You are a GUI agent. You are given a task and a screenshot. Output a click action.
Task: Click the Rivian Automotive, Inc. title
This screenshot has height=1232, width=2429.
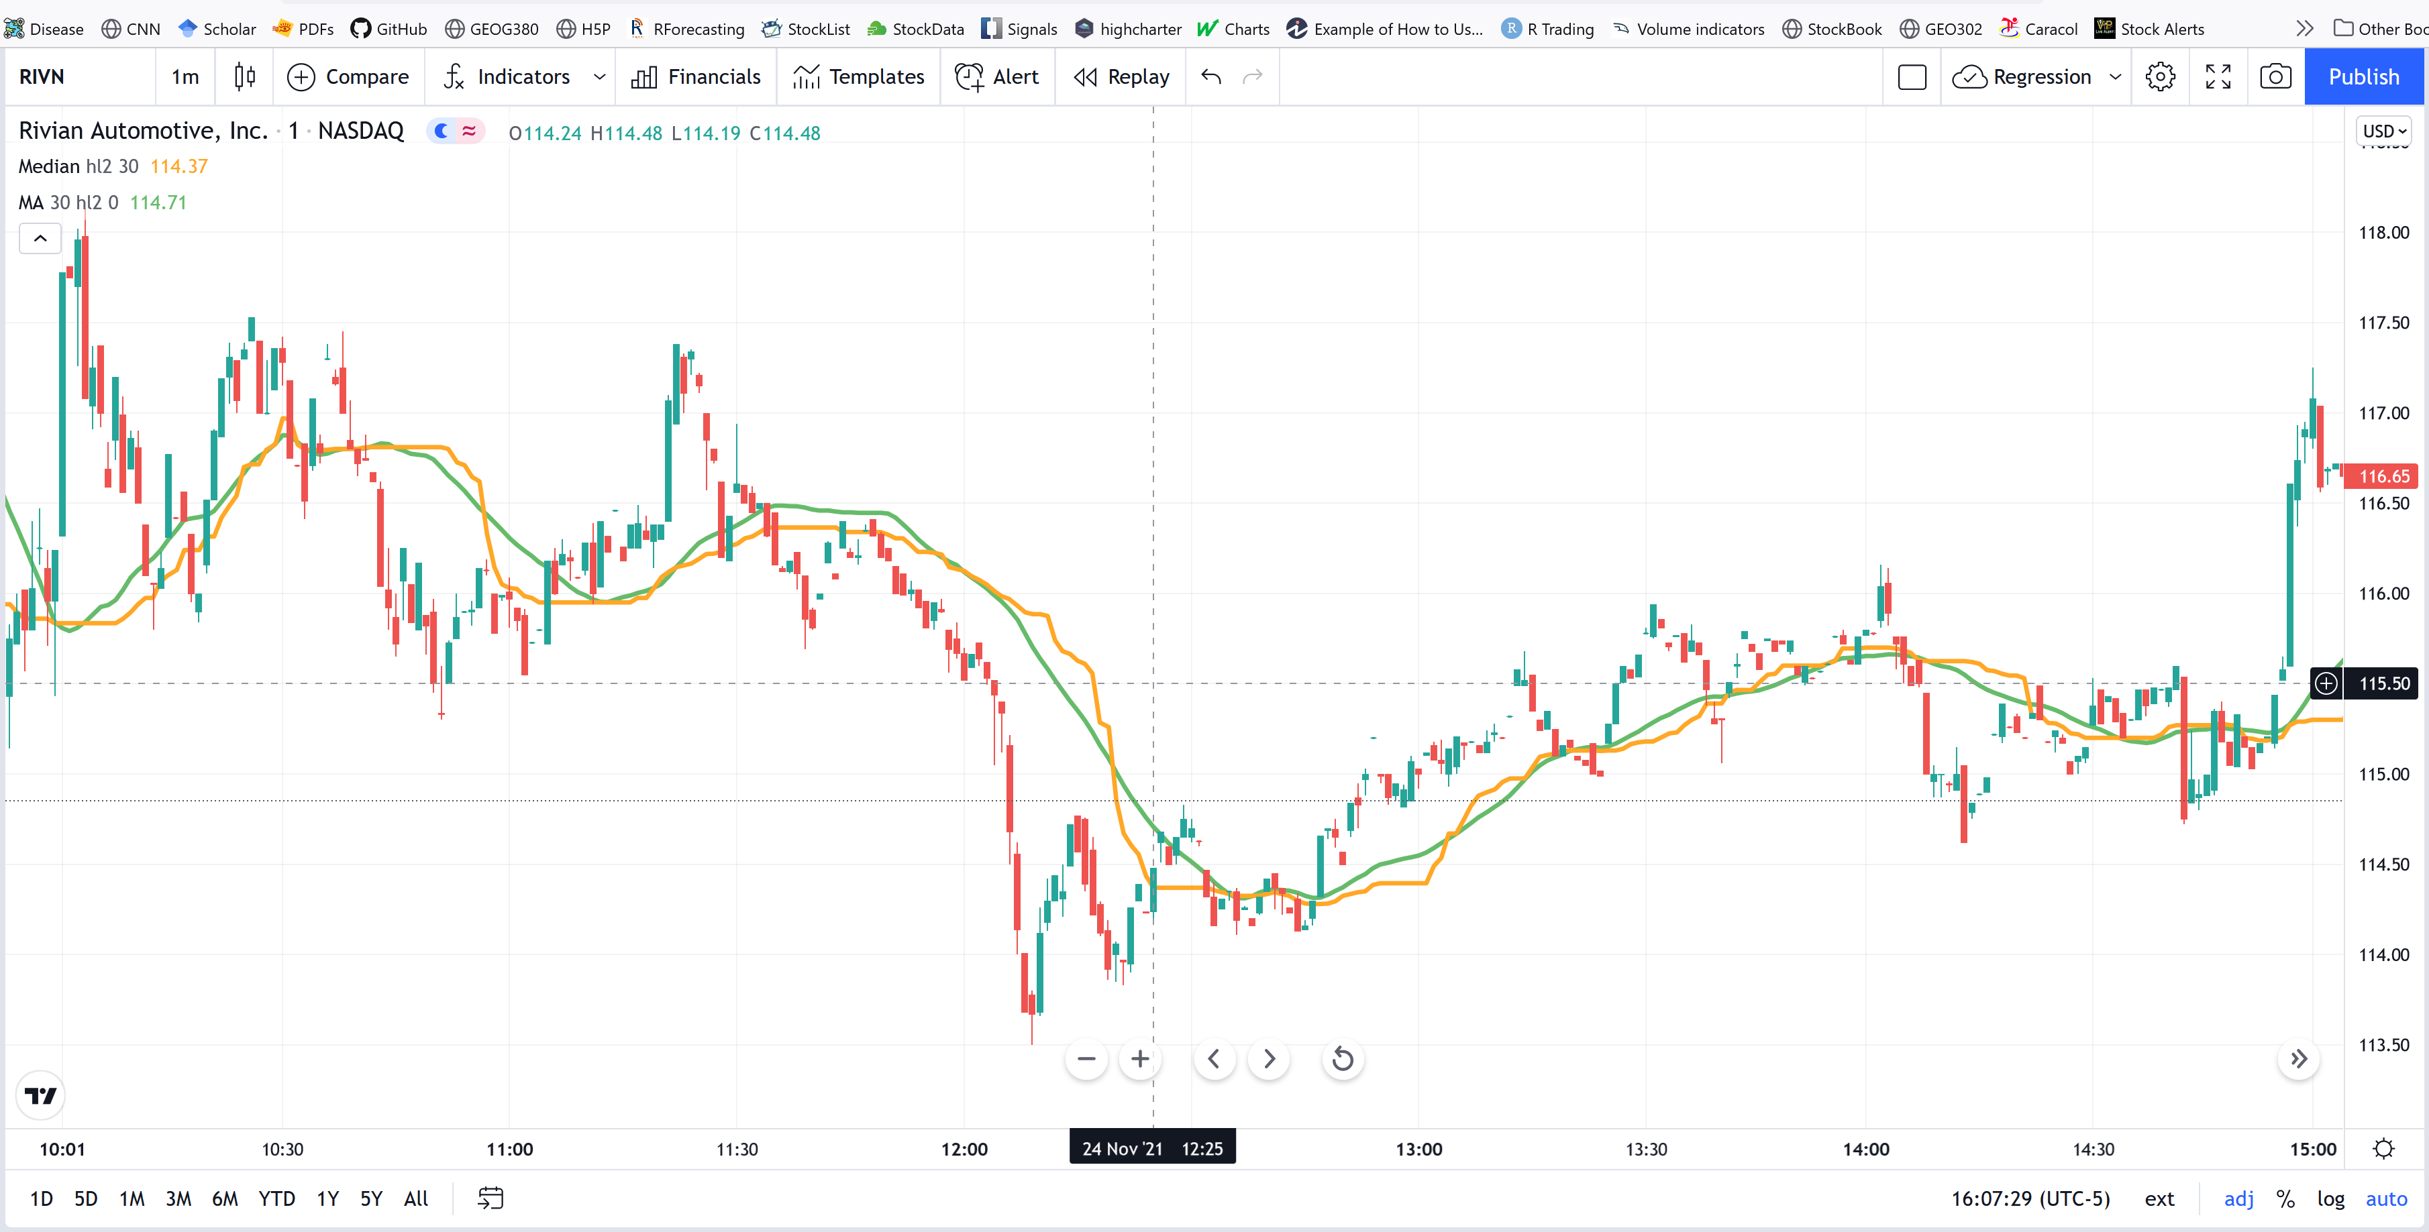coord(144,131)
